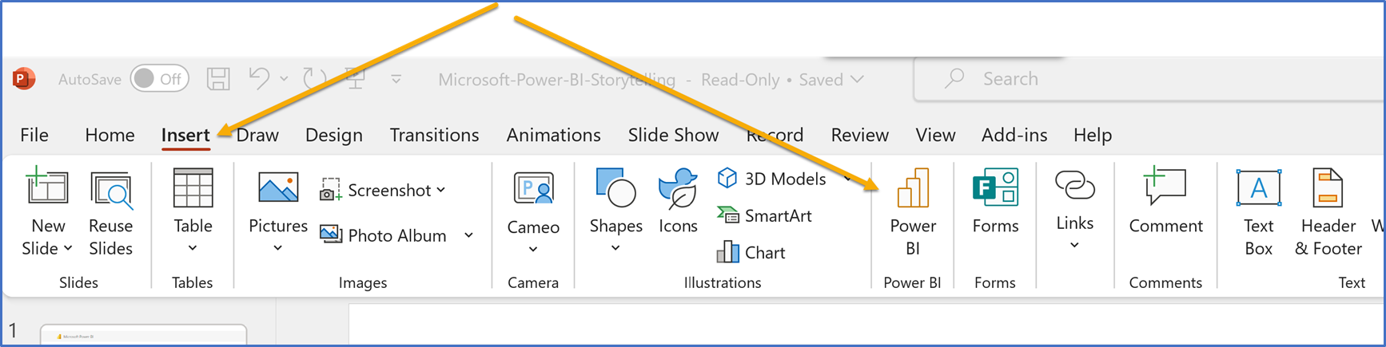1386x347 pixels.
Task: Switch to the Home tab
Action: tap(110, 135)
